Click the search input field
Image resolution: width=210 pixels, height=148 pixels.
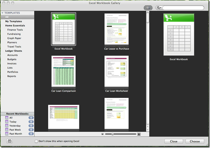click(x=183, y=8)
